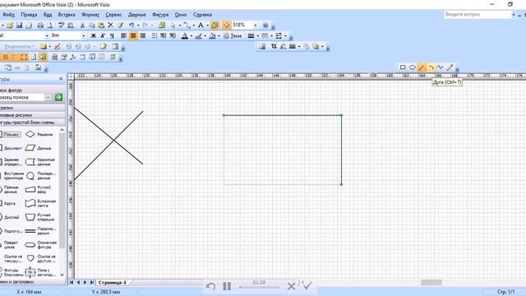This screenshot has height=296, width=526.
Task: Open the font name dropdown arrow
Action: (47, 35)
